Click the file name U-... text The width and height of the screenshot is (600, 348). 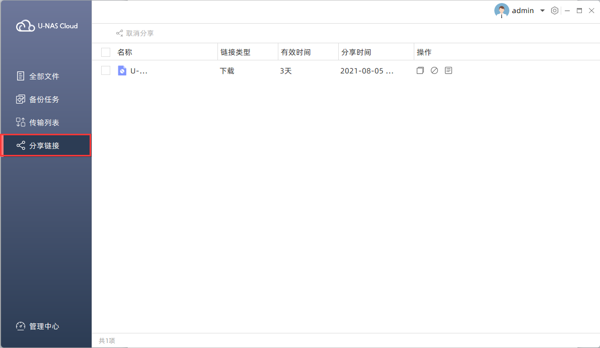click(139, 71)
